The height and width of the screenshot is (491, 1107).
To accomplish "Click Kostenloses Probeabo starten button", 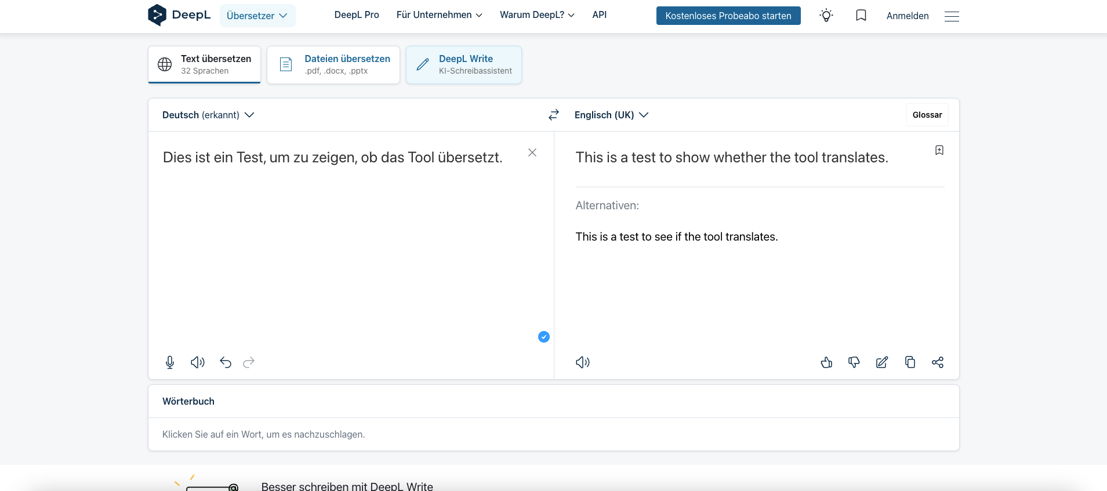I will 728,16.
